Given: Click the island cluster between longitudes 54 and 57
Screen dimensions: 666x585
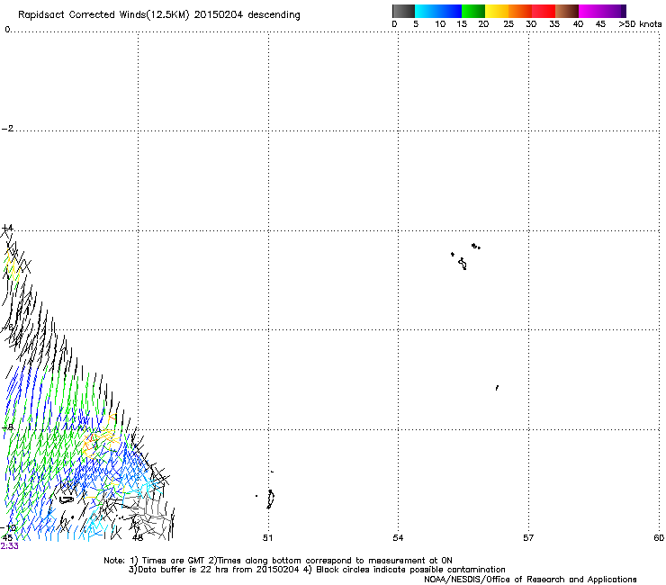Looking at the screenshot, I should [x=464, y=256].
